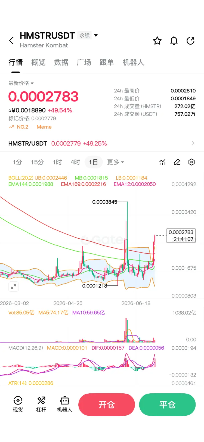
Task: Tap the MACD(12,26,9) indicator label
Action: [x=26, y=348]
